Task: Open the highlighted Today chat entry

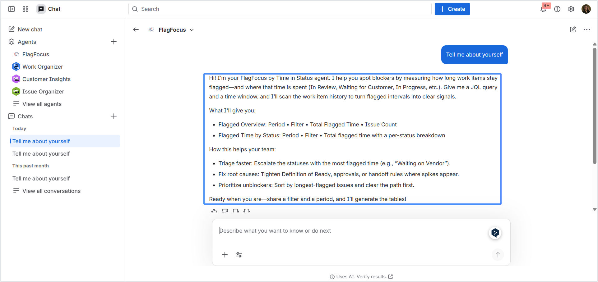Action: click(x=65, y=141)
